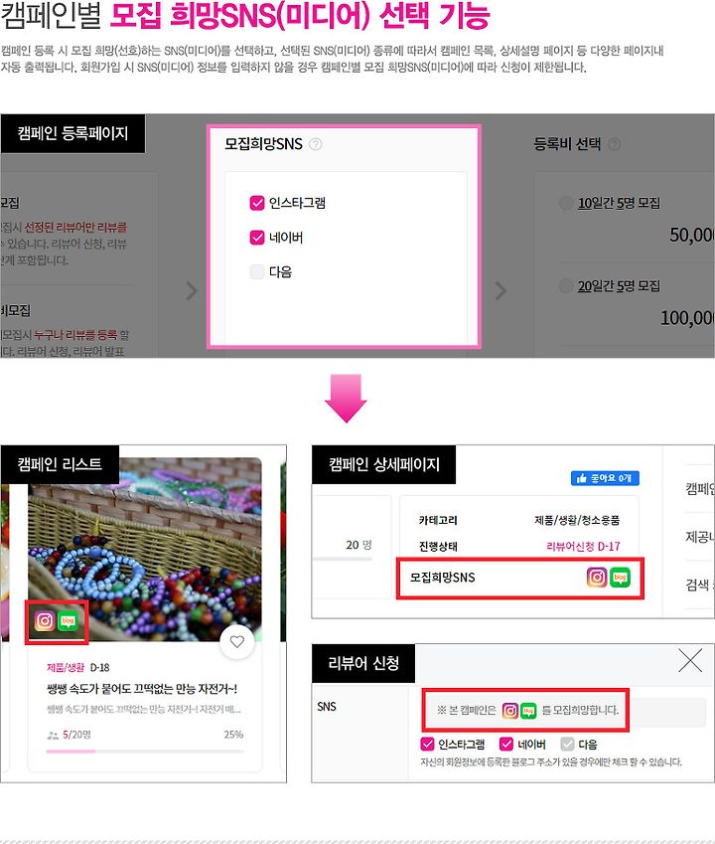Select the 20일간 5명 모집 radio option

[566, 286]
